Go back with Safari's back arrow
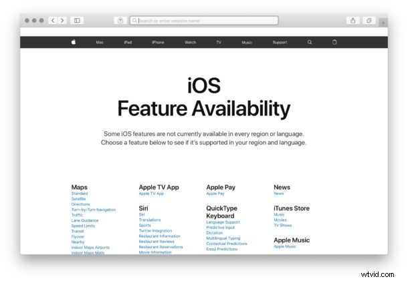This screenshot has width=408, height=281. coord(53,21)
